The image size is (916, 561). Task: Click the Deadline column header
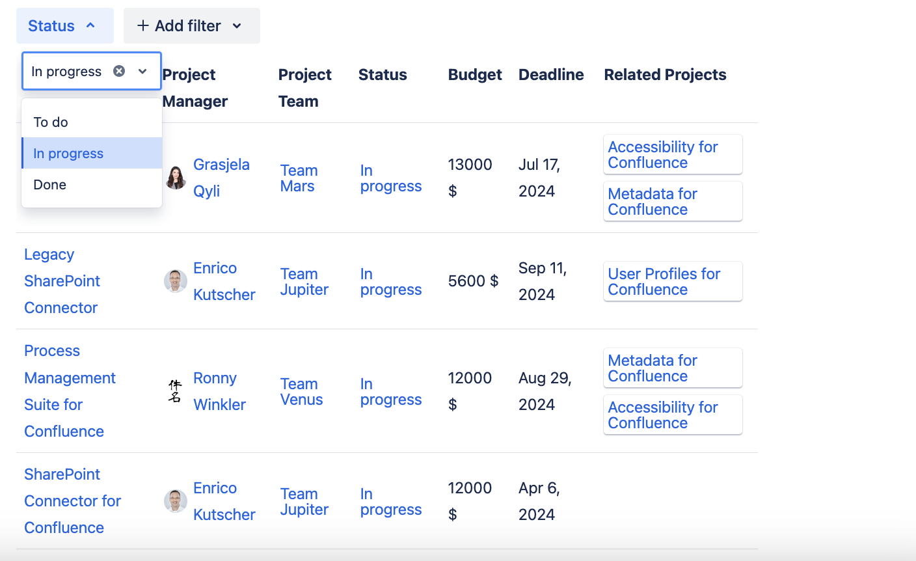pos(551,75)
